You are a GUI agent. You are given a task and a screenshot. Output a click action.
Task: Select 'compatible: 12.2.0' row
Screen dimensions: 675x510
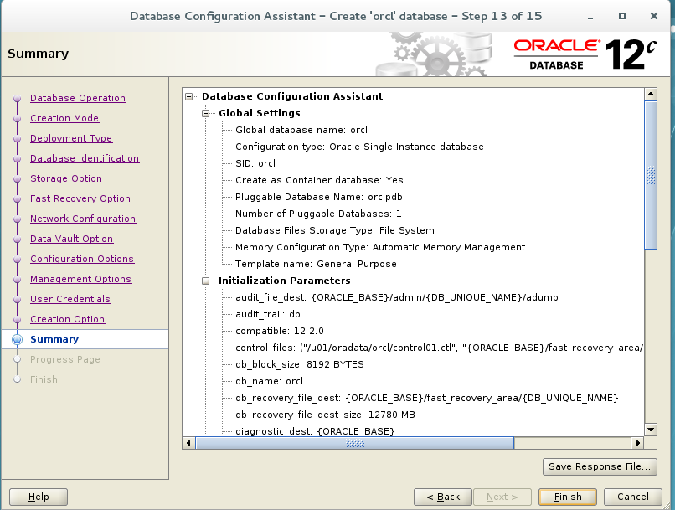click(280, 331)
